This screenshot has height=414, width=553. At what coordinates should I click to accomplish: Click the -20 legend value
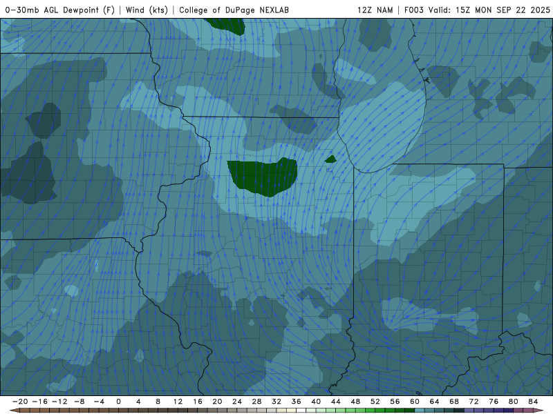click(20, 402)
